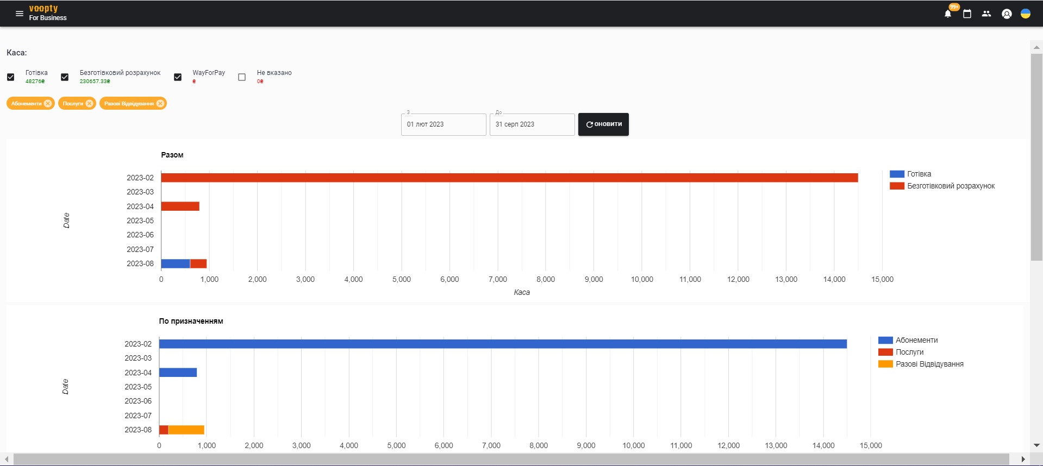This screenshot has width=1043, height=466.
Task: Open the hamburger navigation menu
Action: [20, 14]
